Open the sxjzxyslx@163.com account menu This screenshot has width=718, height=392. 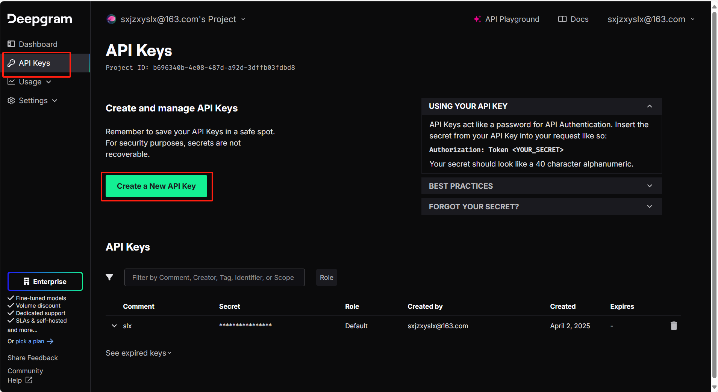click(x=651, y=19)
